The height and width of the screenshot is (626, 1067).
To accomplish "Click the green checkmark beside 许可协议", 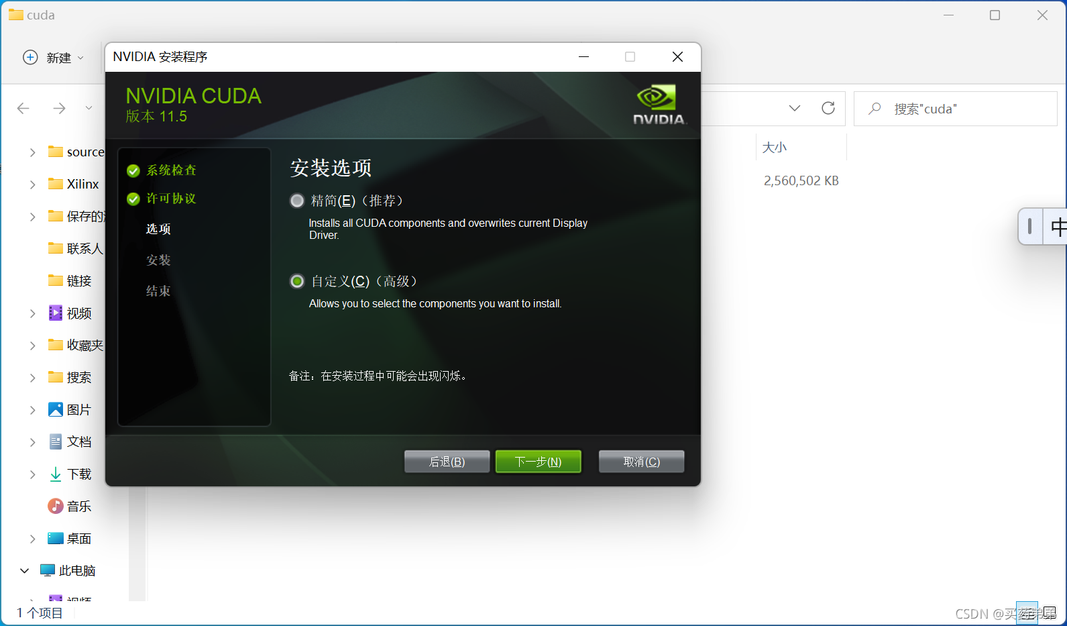I will [133, 199].
